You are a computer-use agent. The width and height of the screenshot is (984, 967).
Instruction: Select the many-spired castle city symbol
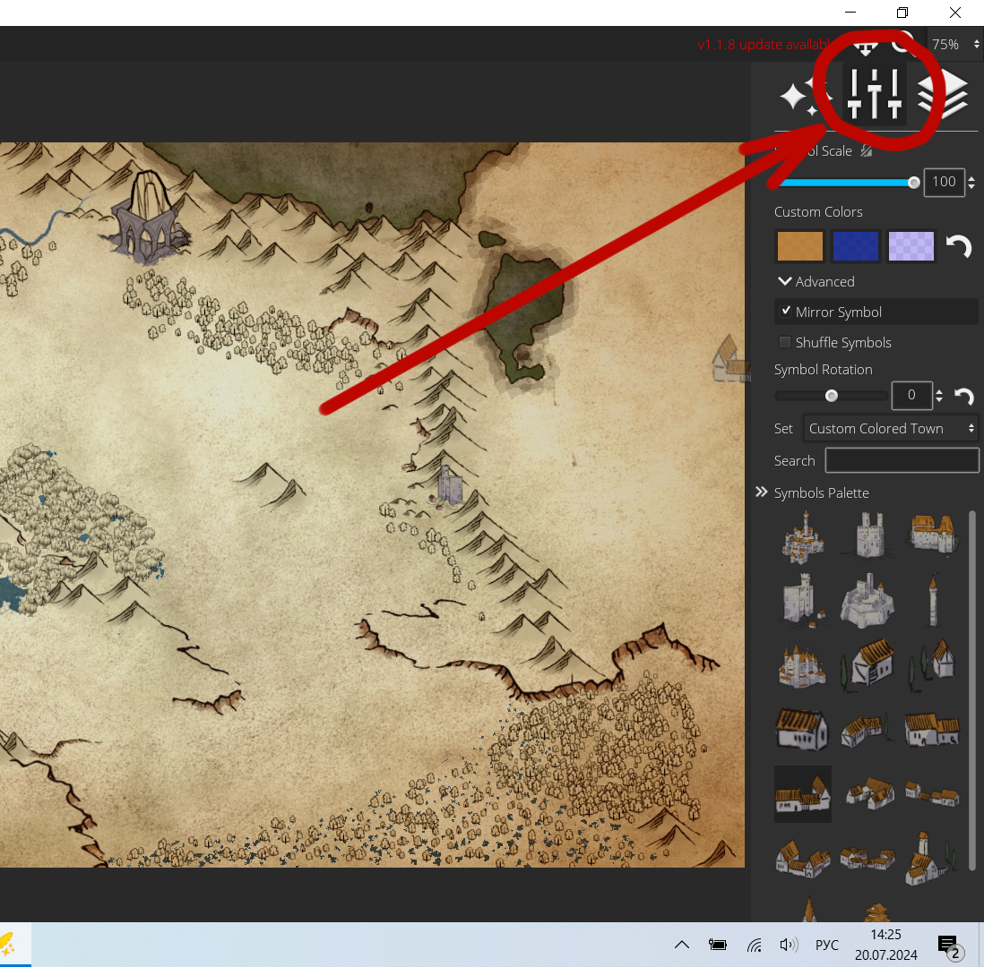coord(803,535)
